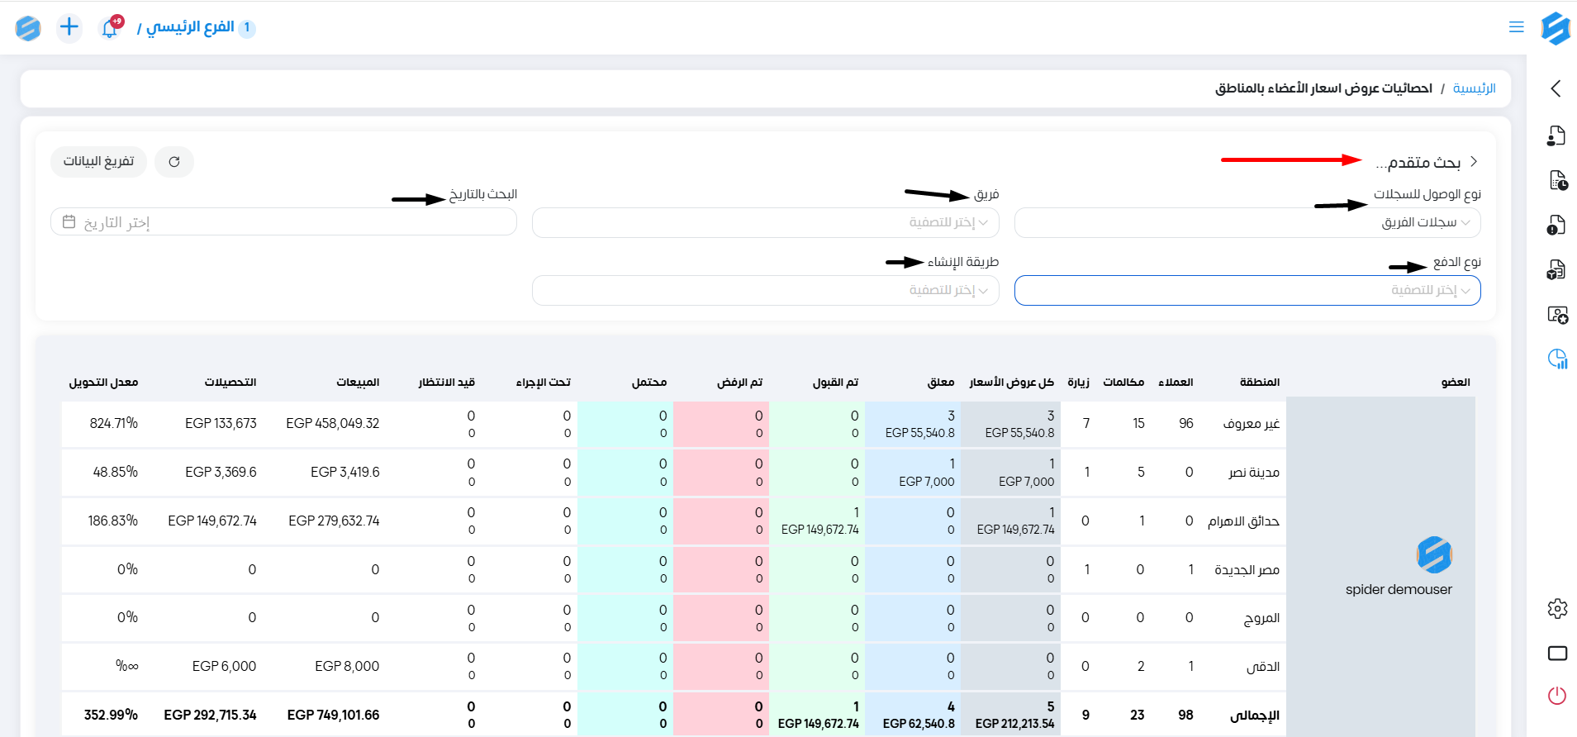Viewport: 1577px width, 737px height.
Task: Toggle the hamburger menu at top right
Action: pos(1516,27)
